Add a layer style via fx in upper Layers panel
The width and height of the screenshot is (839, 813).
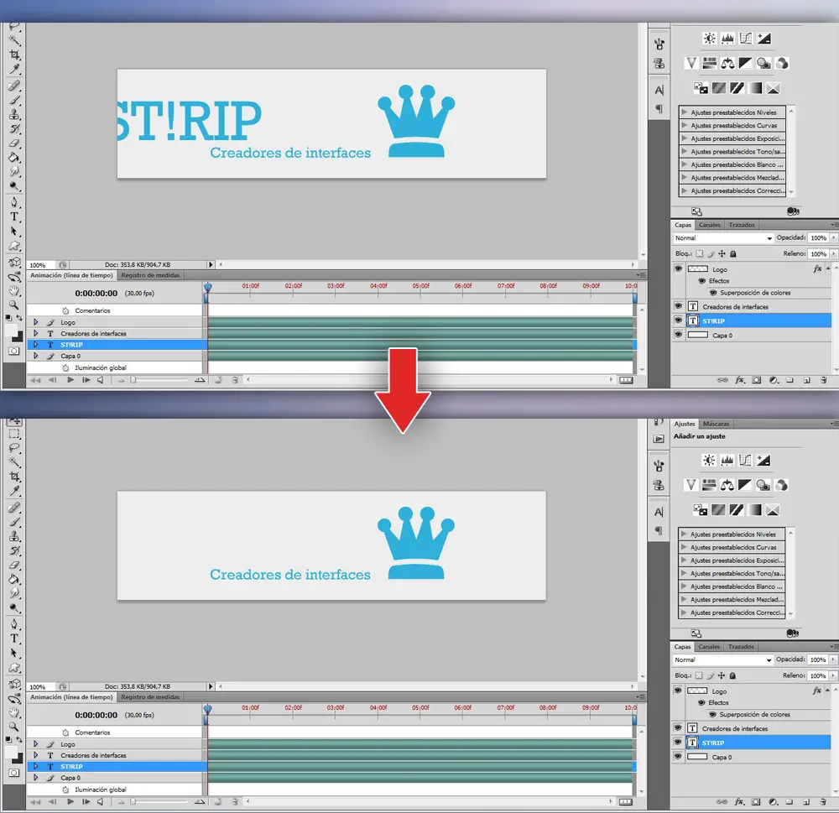(x=739, y=380)
